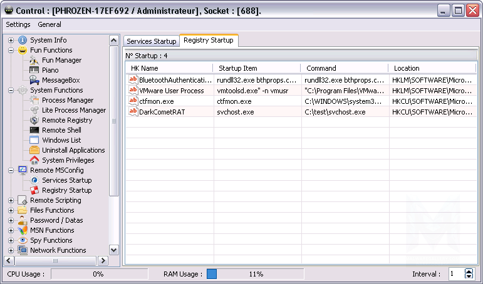Increase the Interval value with the up arrow
Viewport: 483px width, 284px height.
coord(469,271)
